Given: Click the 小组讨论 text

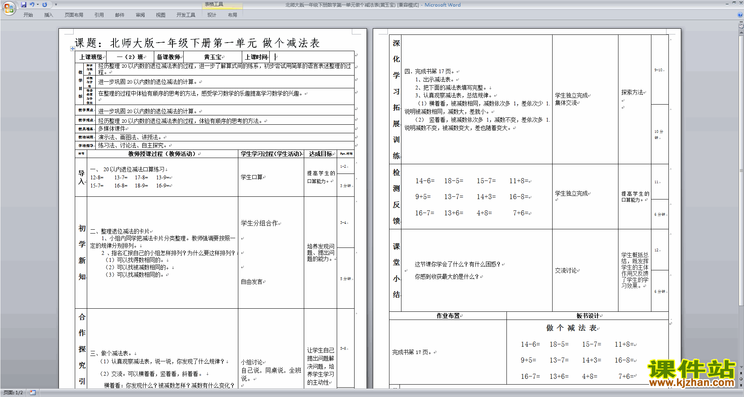Looking at the screenshot, I should pyautogui.click(x=251, y=362).
